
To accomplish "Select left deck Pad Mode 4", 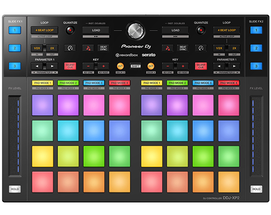I will click(x=119, y=83).
